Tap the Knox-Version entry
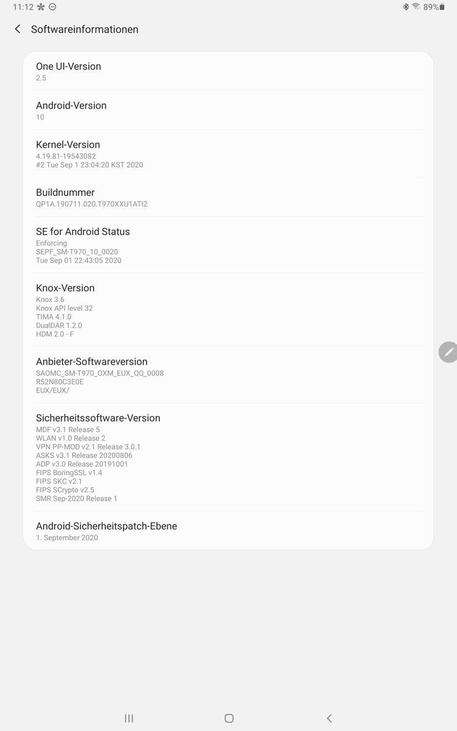 (228, 310)
